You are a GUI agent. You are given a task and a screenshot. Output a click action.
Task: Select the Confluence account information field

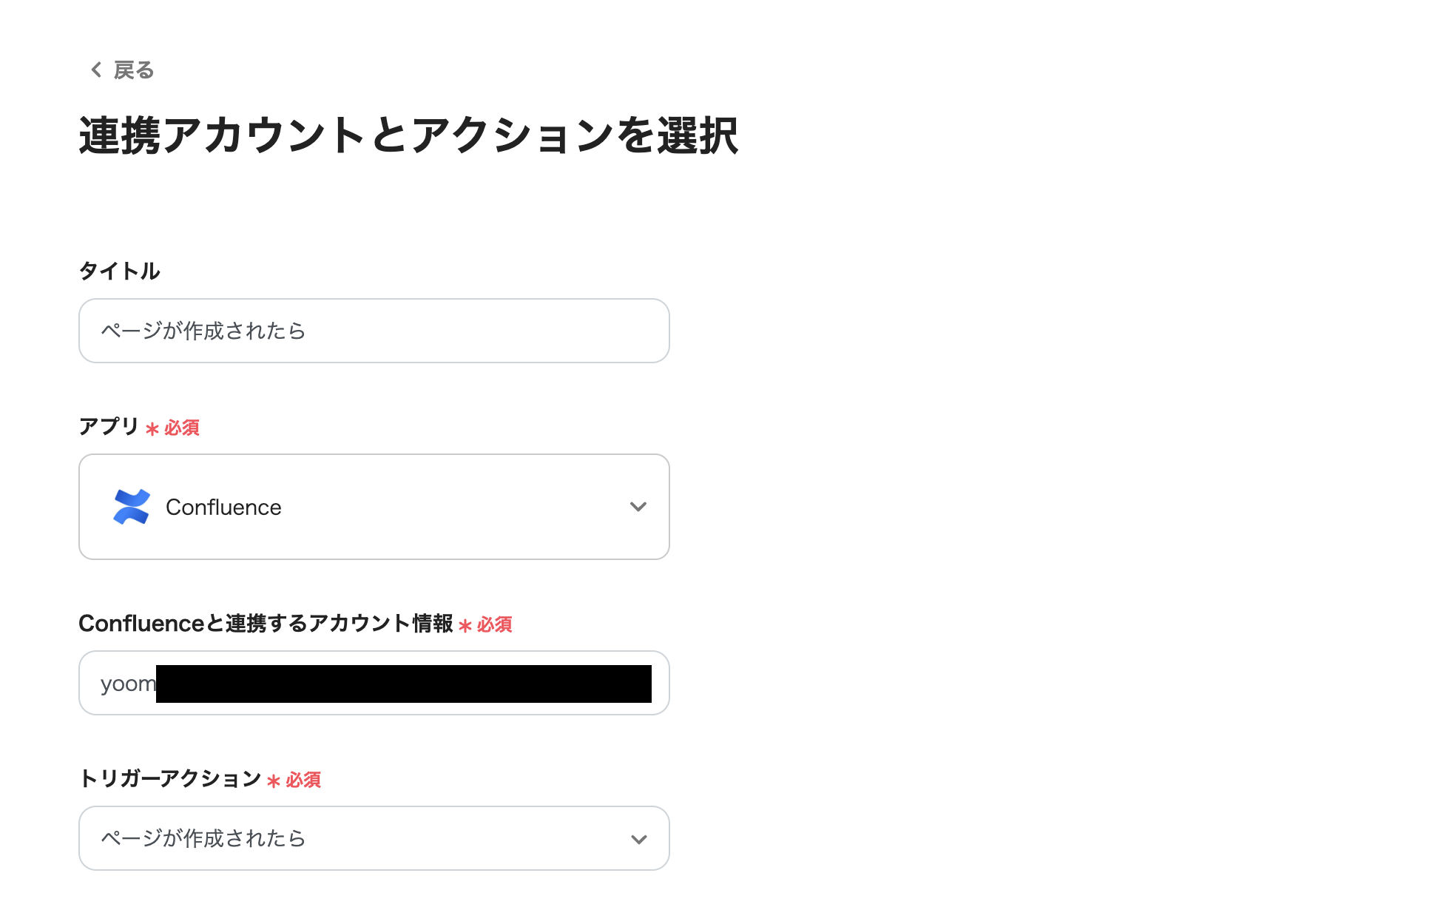[x=374, y=682]
